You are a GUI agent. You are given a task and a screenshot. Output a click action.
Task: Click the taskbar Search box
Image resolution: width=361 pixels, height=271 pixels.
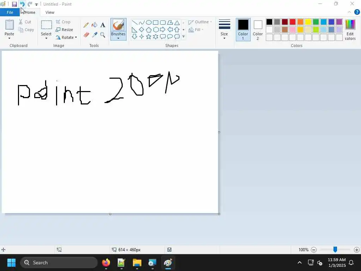(x=59, y=263)
